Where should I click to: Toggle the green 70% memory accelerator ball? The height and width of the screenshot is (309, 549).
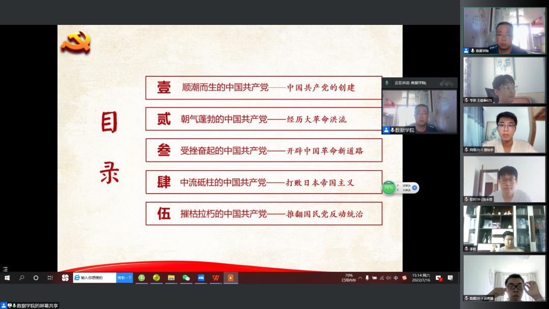(x=389, y=188)
